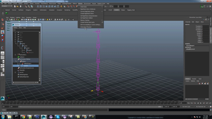Select follicleShape1 in the Outliner

coord(27,63)
